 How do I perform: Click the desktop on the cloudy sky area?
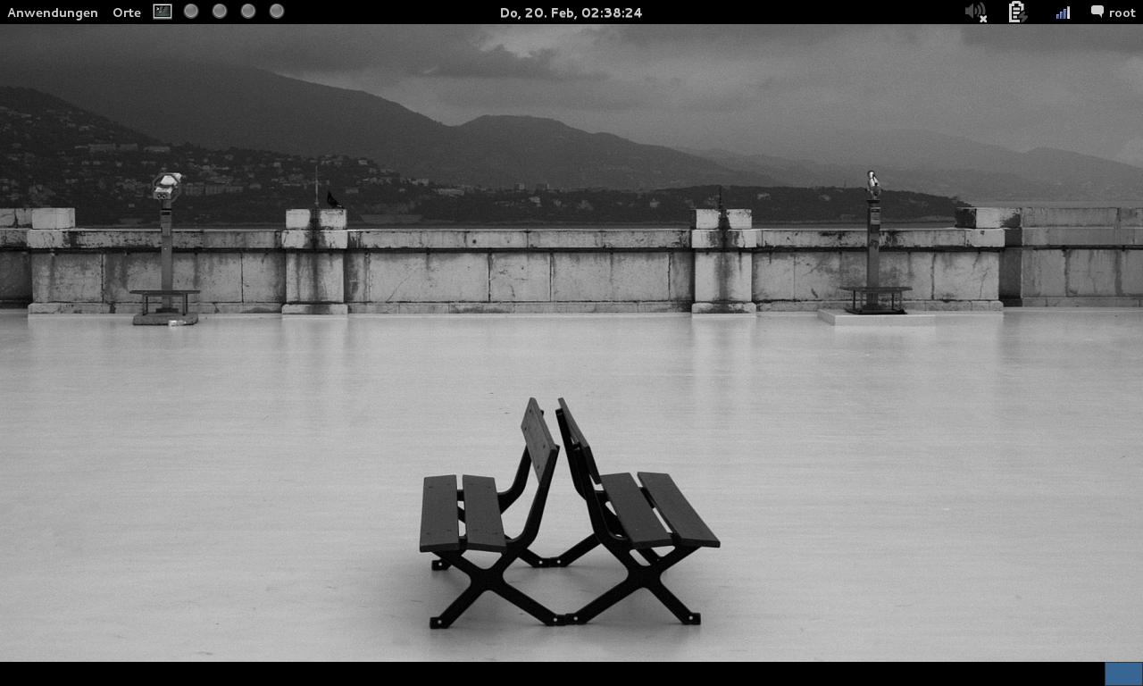pyautogui.click(x=714, y=71)
